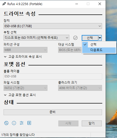The width and height of the screenshot is (117, 138).
Task: Expand 고급 드라이브 속성 표시
Action: (23, 57)
